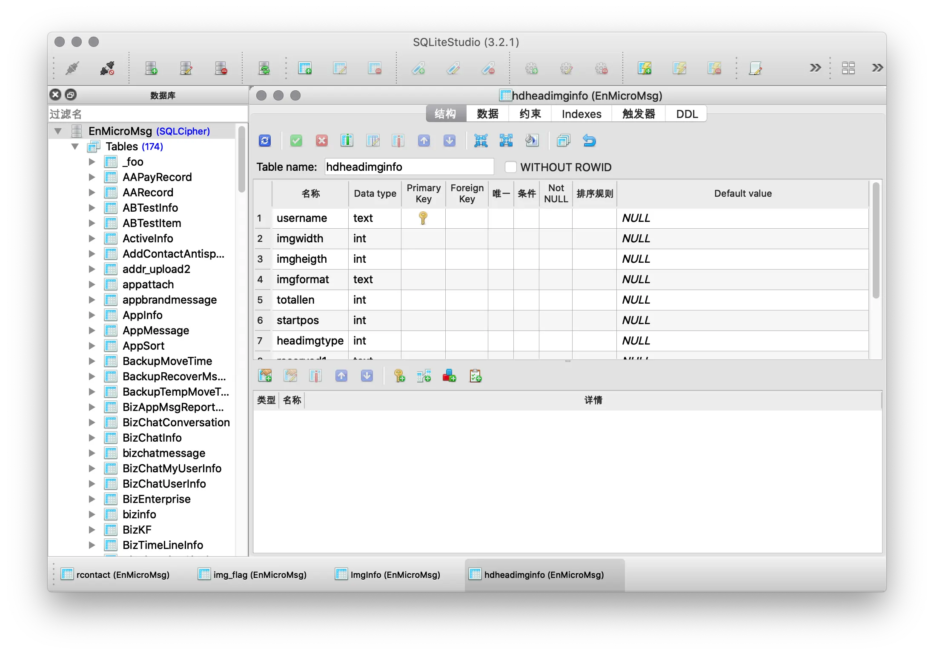Viewport: 934px width, 655px height.
Task: Click the blue undo arrow icon
Action: [590, 141]
